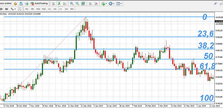The height and width of the screenshot is (108, 223).
Task: Click the search magnifier icon
Action: coord(215,3)
